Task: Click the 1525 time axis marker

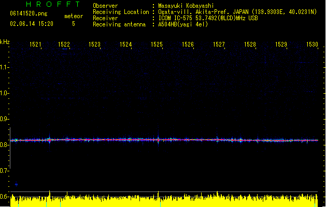Action: tap(157, 45)
